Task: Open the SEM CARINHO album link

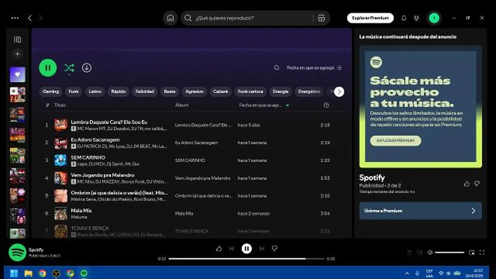Action: tap(190, 160)
